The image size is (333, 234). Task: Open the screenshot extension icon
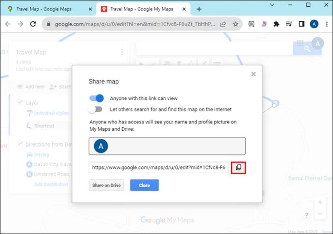[x=251, y=24]
